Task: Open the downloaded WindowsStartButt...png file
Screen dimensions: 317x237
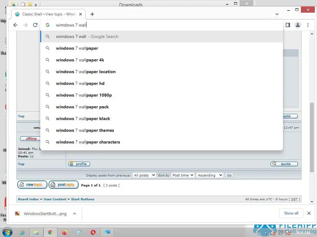Action: point(41,214)
